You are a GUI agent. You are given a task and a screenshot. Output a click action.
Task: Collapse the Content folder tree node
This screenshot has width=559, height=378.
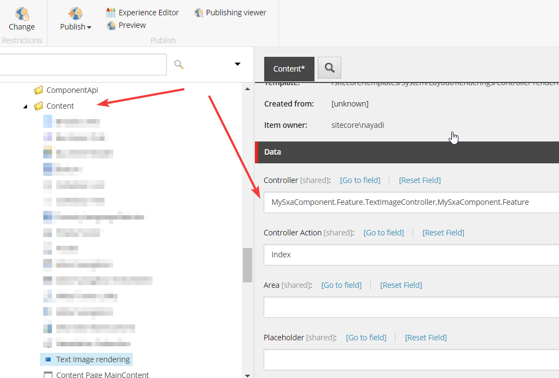click(x=26, y=107)
